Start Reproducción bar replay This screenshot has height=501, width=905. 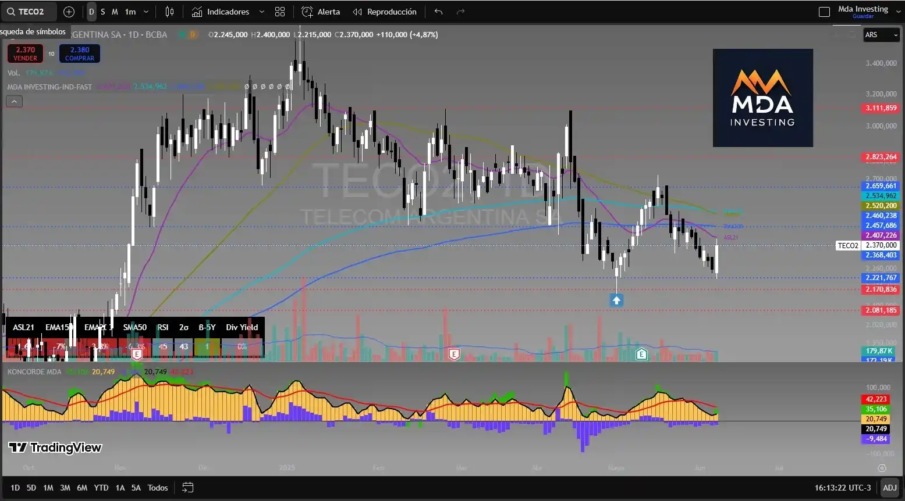coord(385,12)
